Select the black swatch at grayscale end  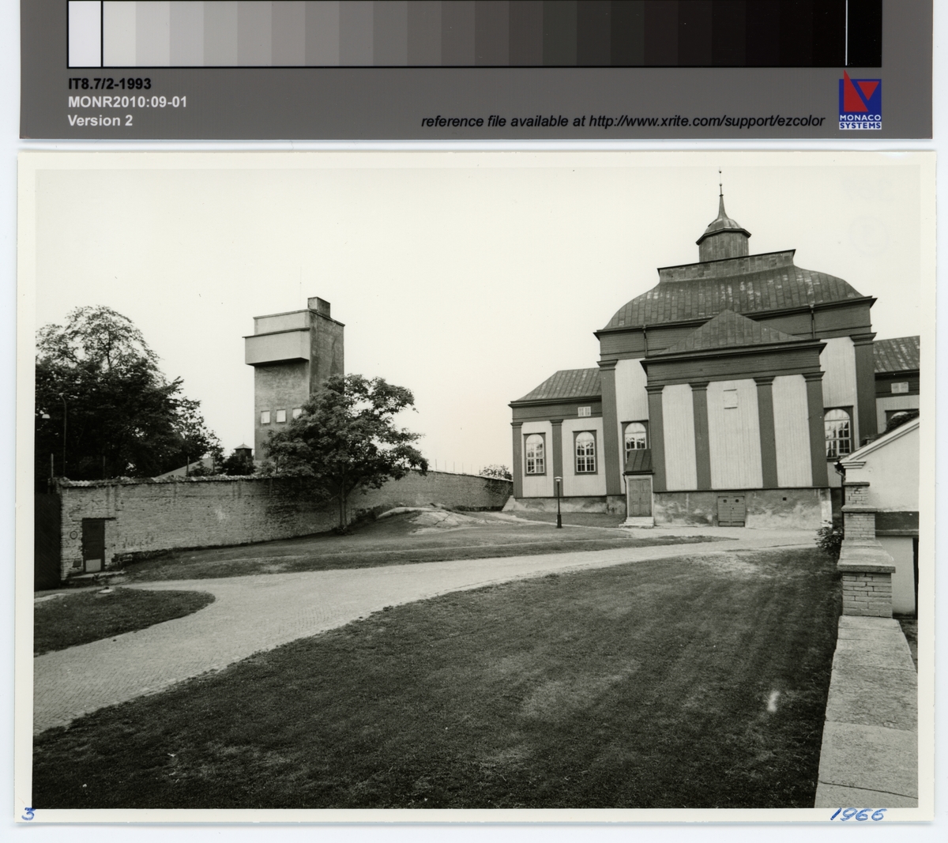pyautogui.click(x=863, y=33)
